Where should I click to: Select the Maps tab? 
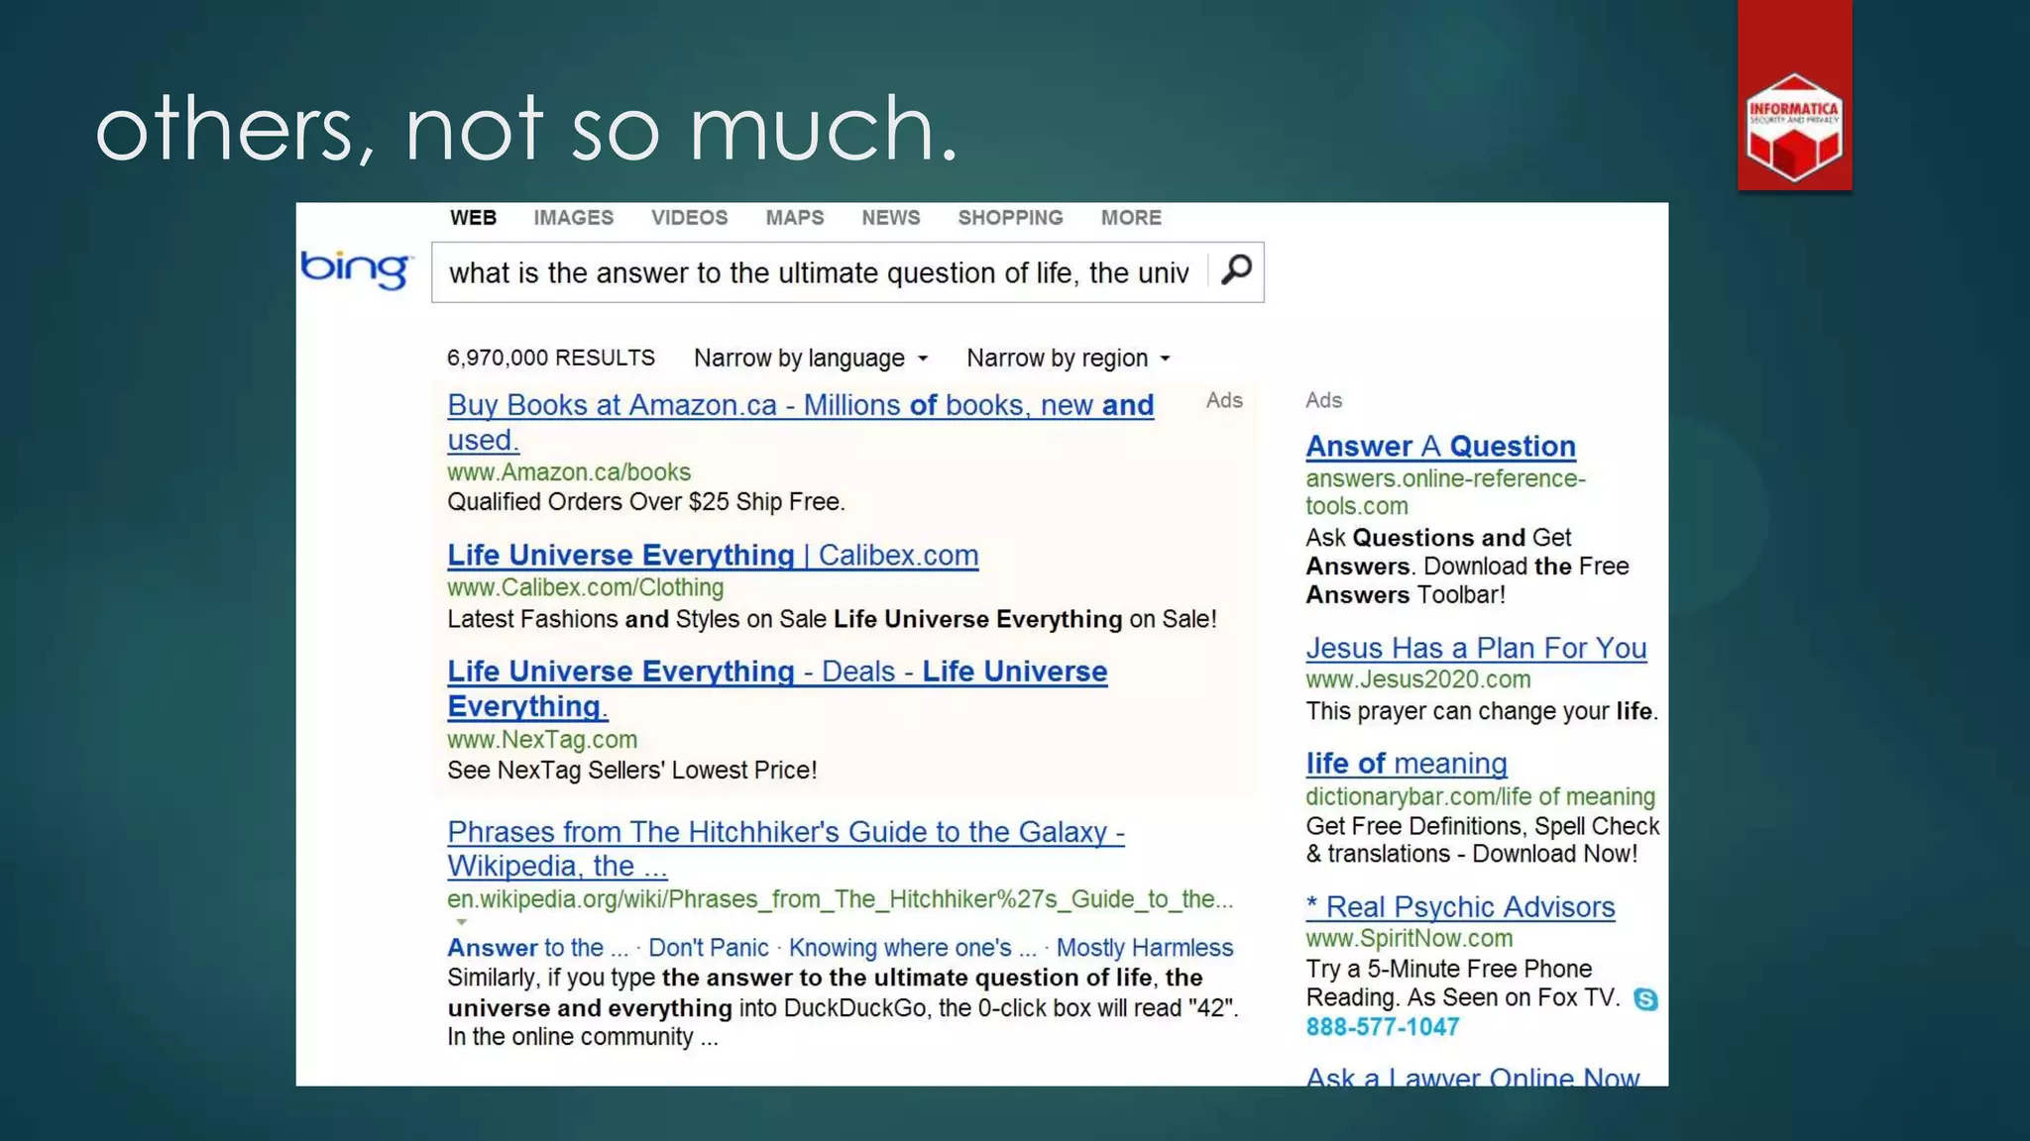pyautogui.click(x=794, y=218)
